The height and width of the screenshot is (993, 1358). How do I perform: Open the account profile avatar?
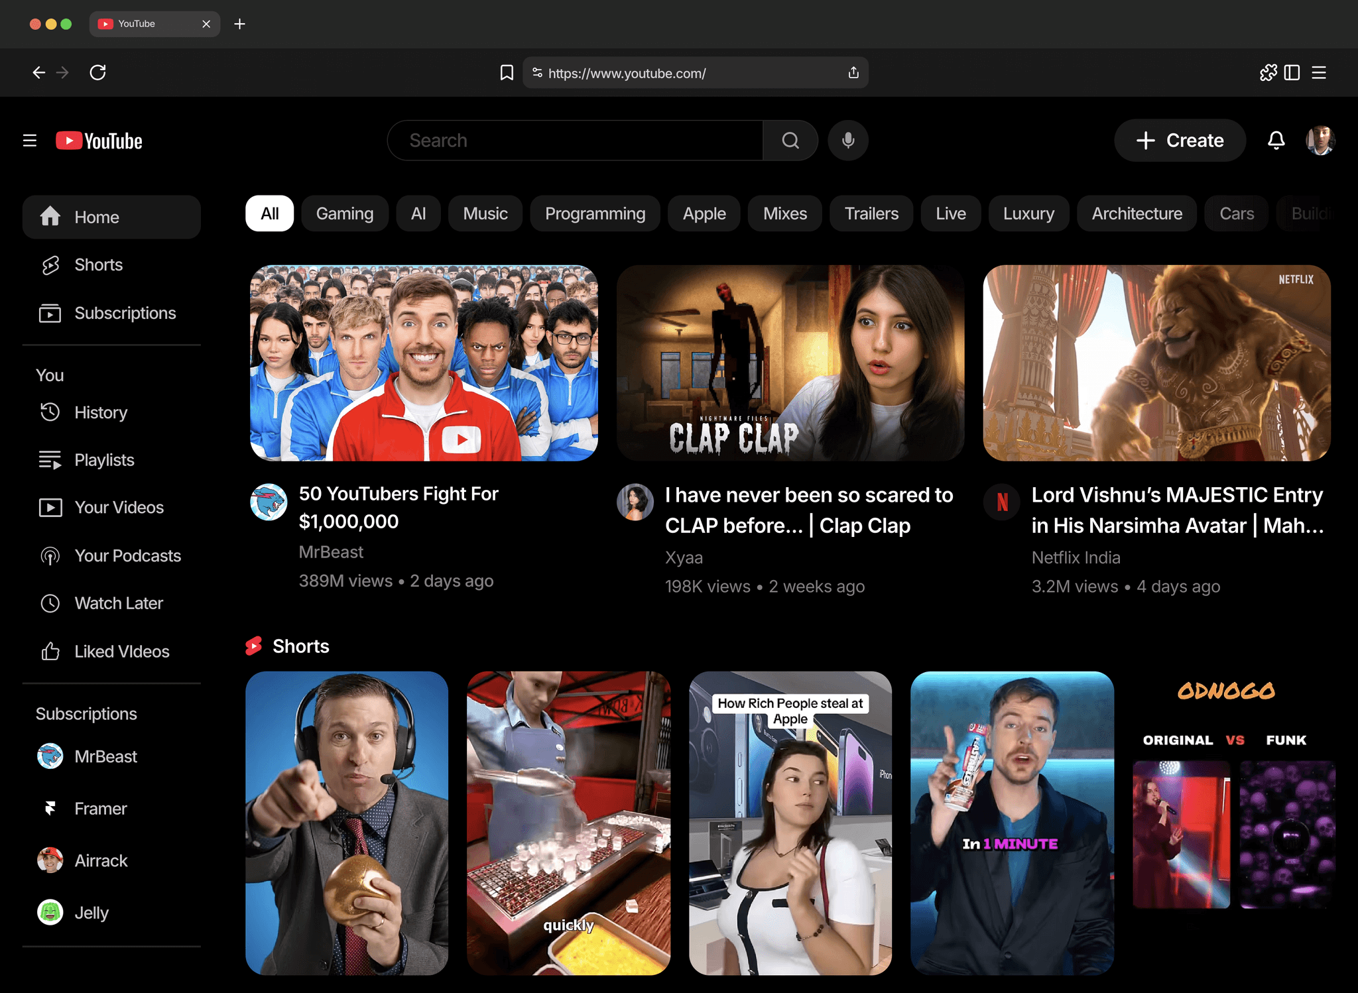click(x=1320, y=141)
